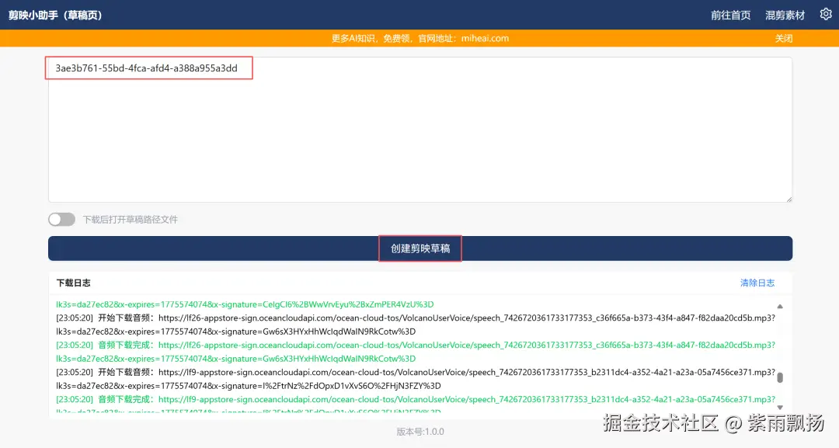The image size is (839, 448).
Task: Toggle 下载后打开草稿路径文件 switch
Action: [x=61, y=219]
